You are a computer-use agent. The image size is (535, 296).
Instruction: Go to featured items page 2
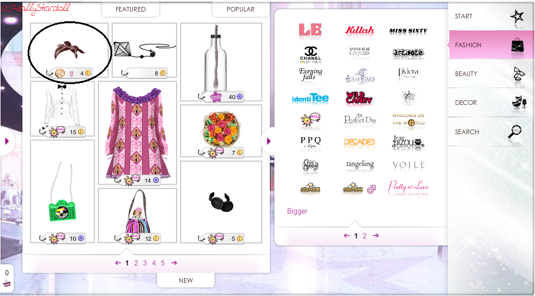[x=136, y=263]
